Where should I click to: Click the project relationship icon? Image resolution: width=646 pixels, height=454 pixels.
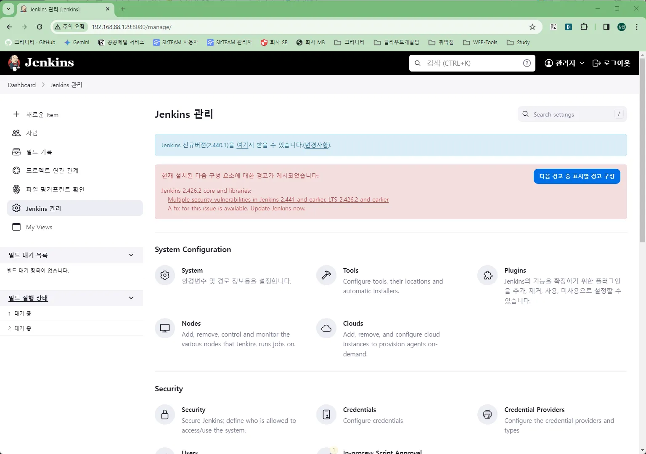tap(16, 170)
